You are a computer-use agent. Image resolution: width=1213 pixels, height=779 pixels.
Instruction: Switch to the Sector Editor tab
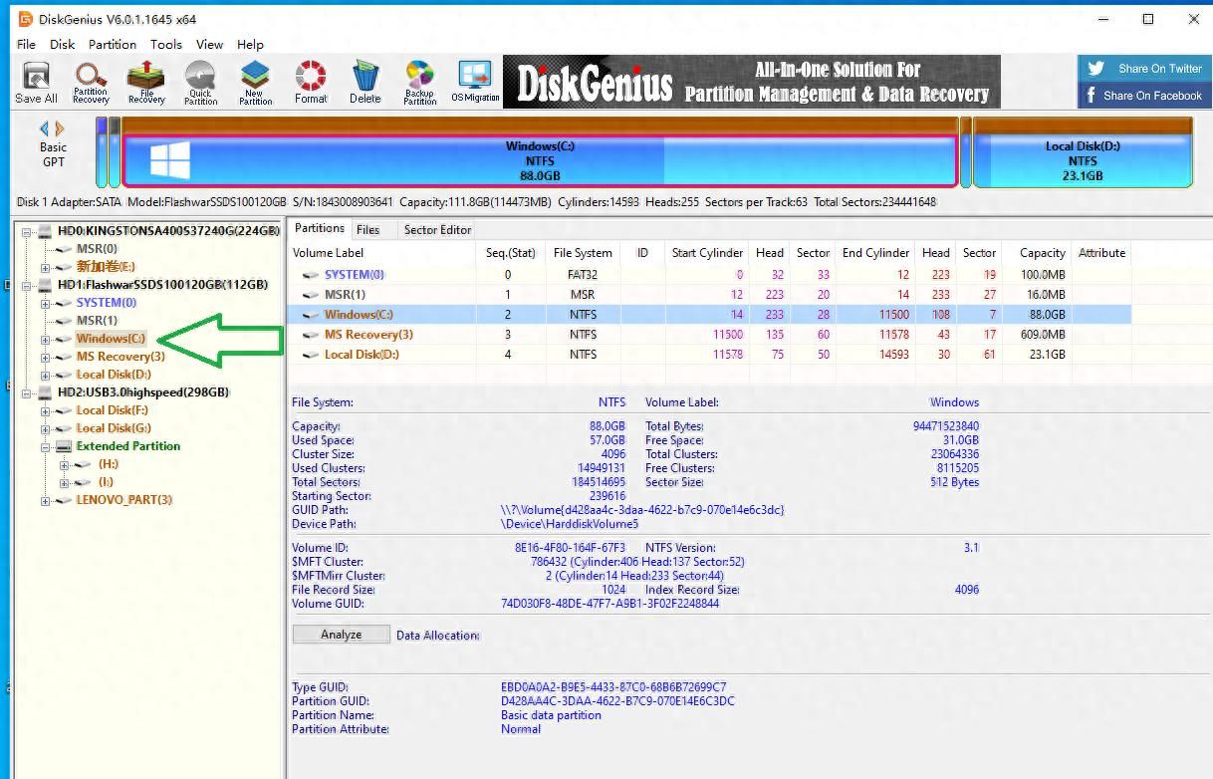(x=437, y=229)
